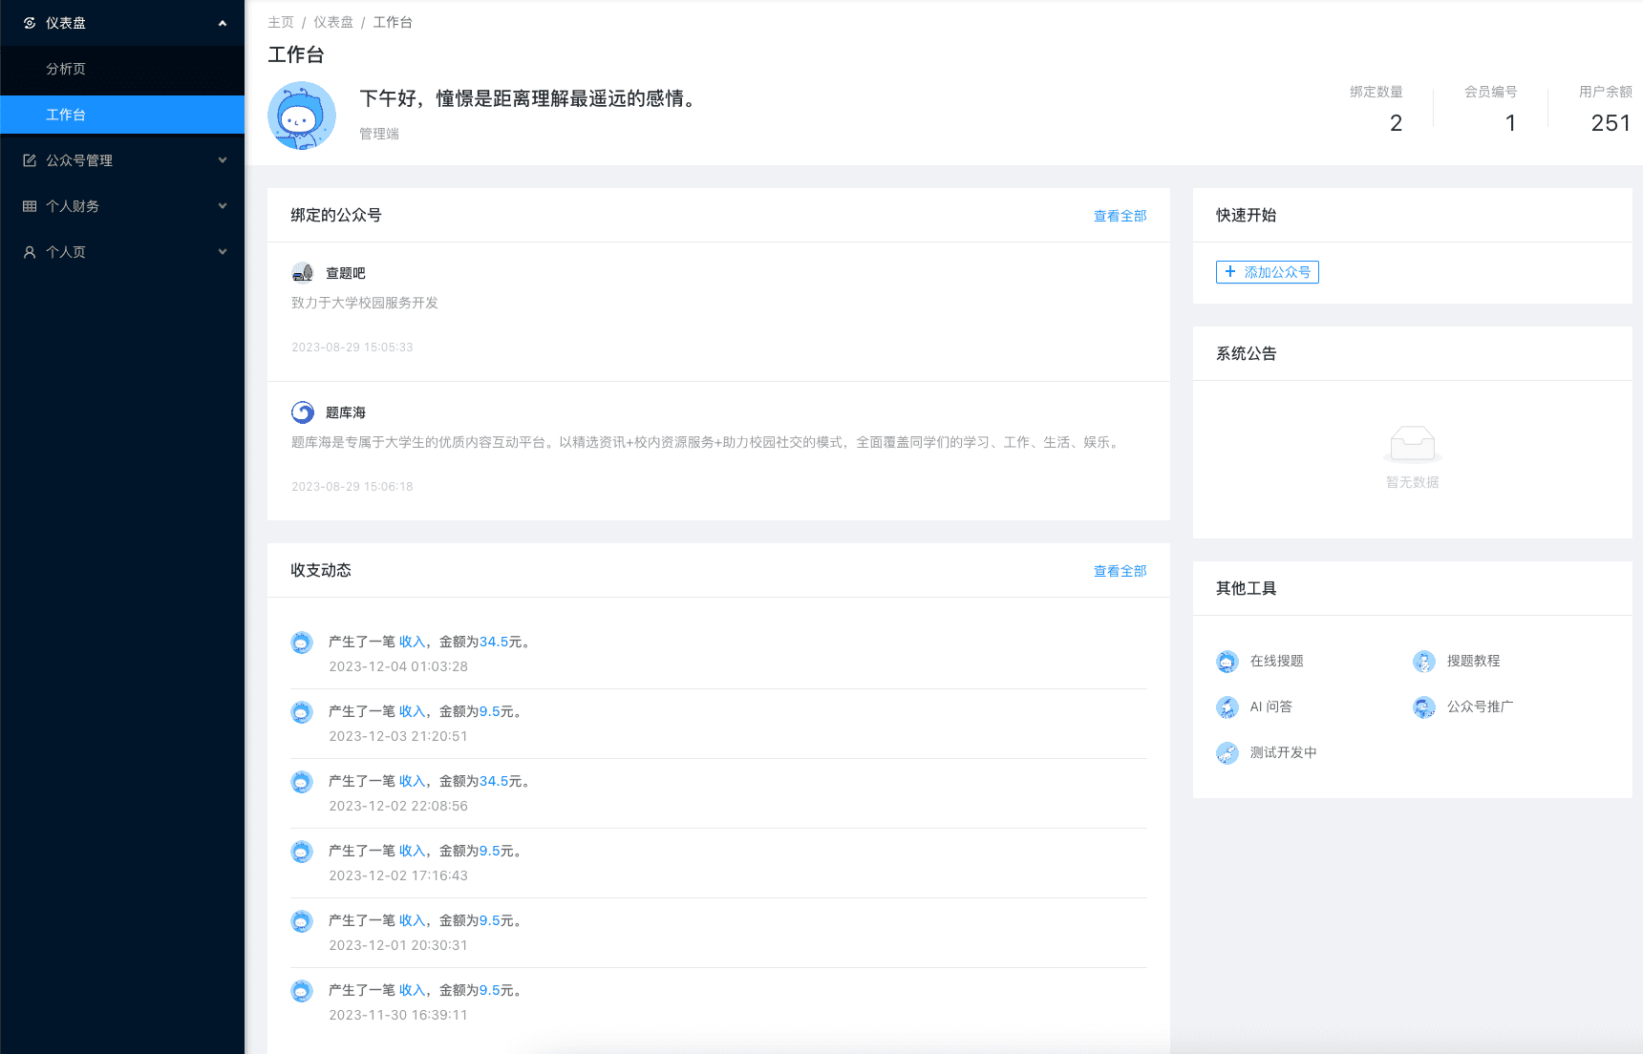Open the AI 问答 tool icon
Viewport: 1643px width, 1054px height.
[1227, 706]
